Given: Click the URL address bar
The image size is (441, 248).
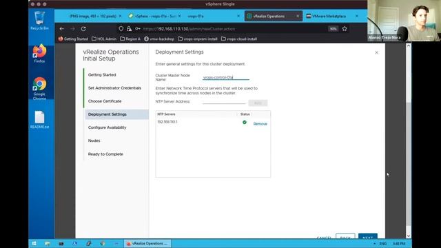Looking at the screenshot, I should click(x=234, y=29).
